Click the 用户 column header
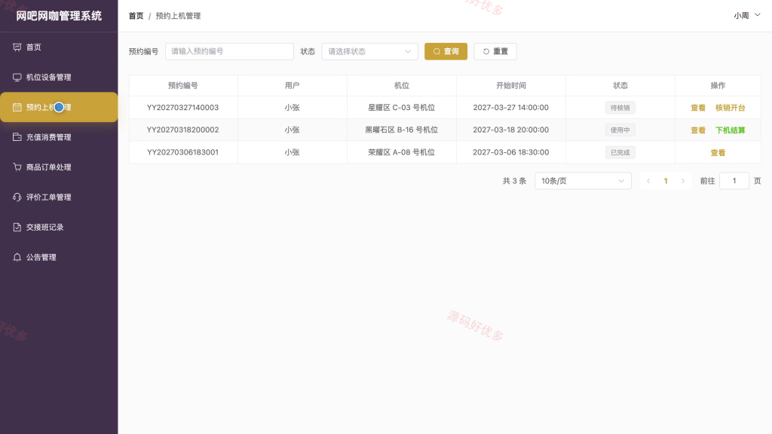772x434 pixels. tap(293, 86)
